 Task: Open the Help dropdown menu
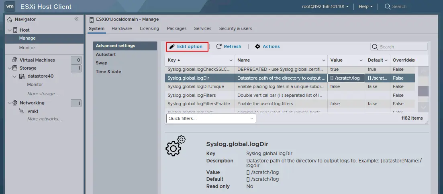pos(365,6)
